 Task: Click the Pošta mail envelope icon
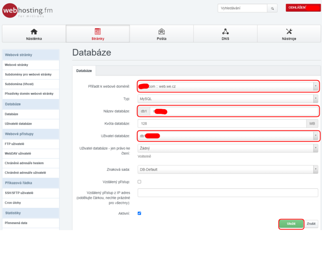pos(162,32)
